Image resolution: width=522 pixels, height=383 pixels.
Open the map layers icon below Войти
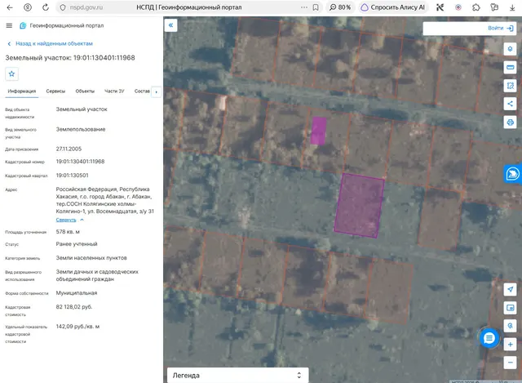coord(510,49)
